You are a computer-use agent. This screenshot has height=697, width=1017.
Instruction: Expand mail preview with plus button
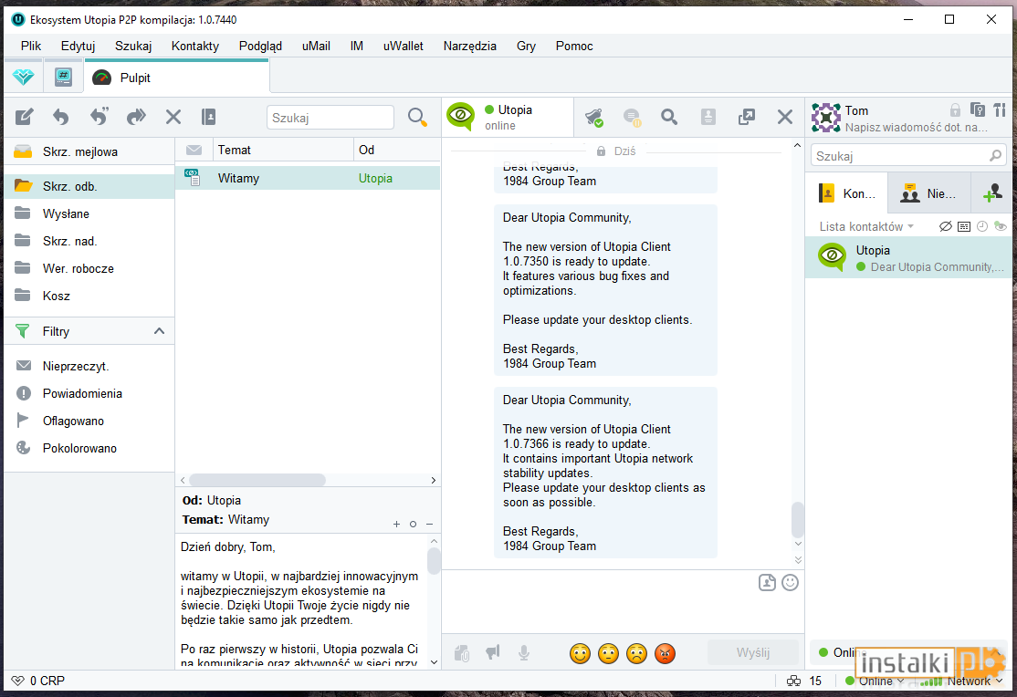(x=396, y=524)
